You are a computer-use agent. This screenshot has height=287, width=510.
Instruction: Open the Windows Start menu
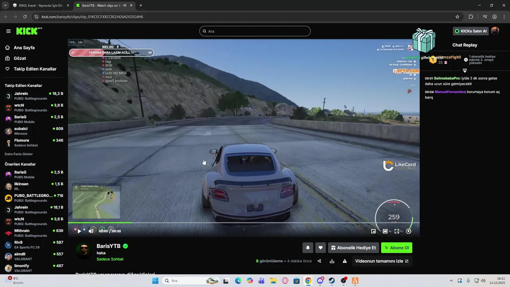(x=155, y=281)
